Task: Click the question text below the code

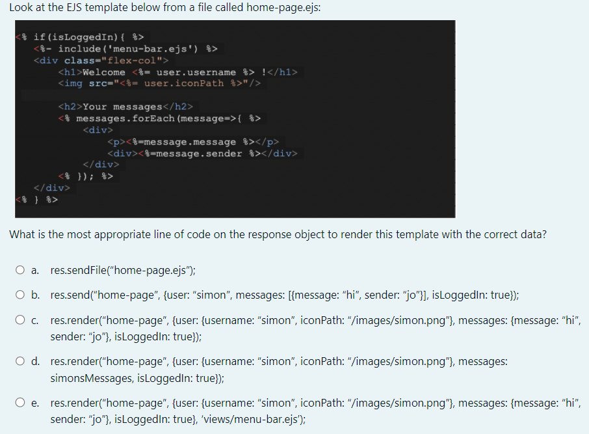Action: pyautogui.click(x=280, y=234)
